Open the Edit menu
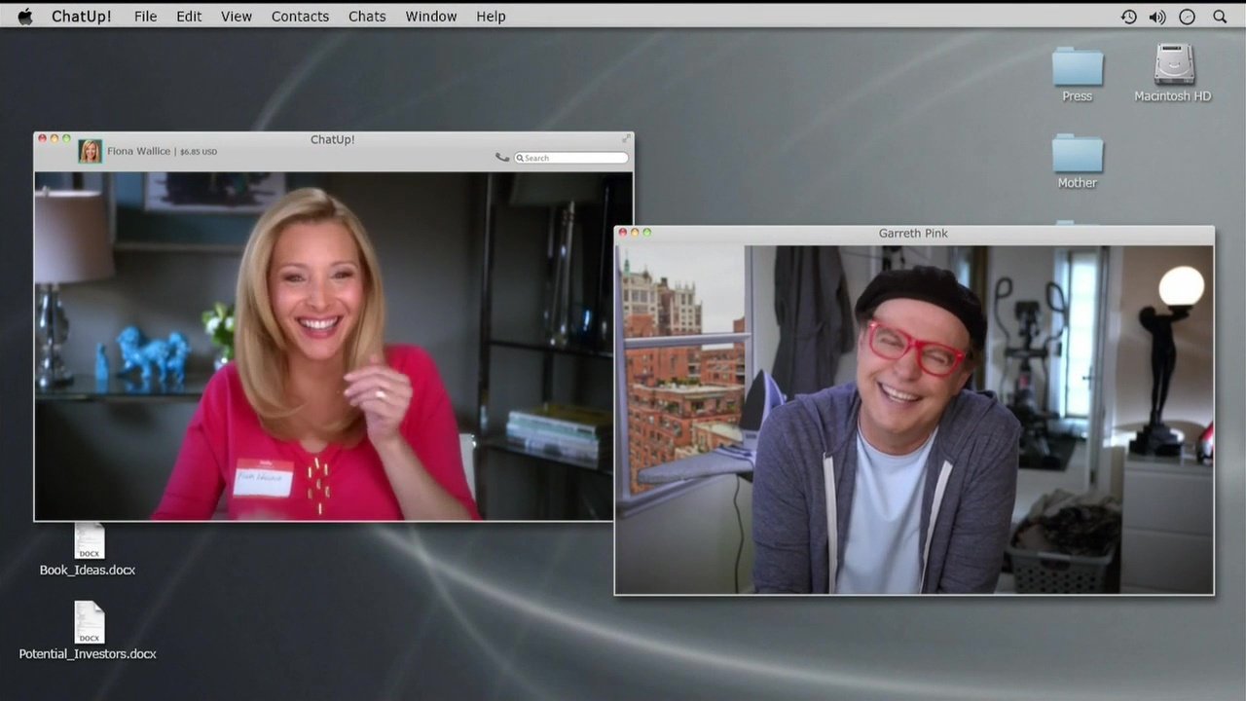The height and width of the screenshot is (701, 1246). [189, 17]
